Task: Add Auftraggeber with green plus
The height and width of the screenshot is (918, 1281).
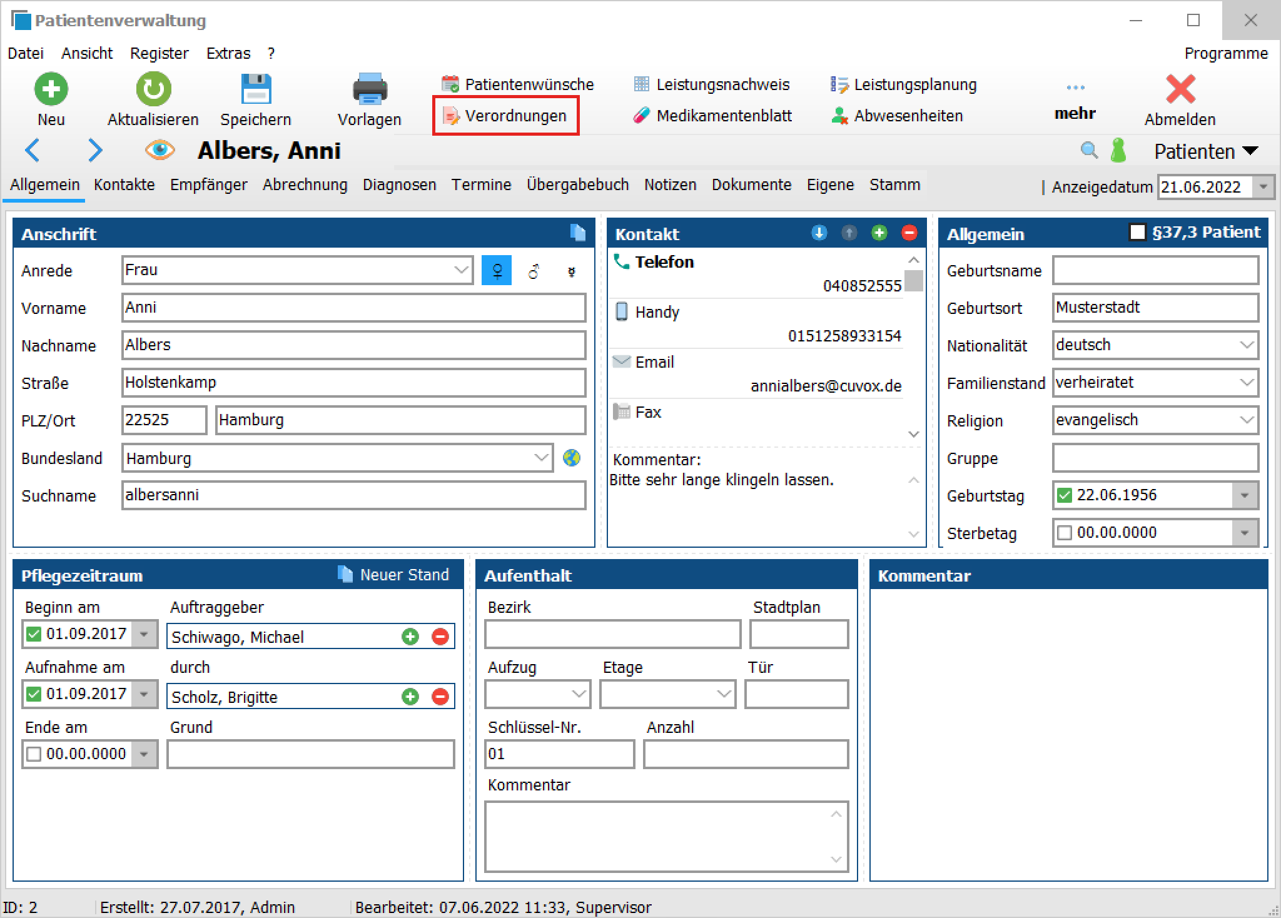Action: [410, 637]
